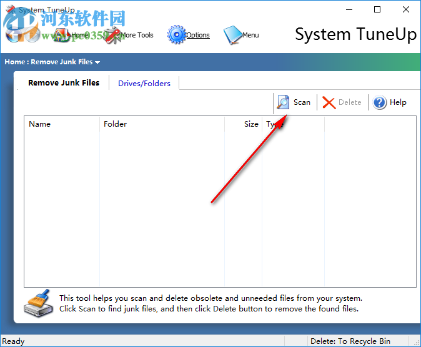Click the Help button label
421x347 pixels.
pos(398,102)
